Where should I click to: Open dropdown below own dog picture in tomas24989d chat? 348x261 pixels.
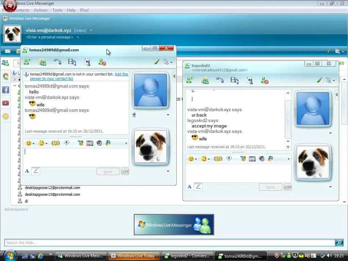pos(168,171)
